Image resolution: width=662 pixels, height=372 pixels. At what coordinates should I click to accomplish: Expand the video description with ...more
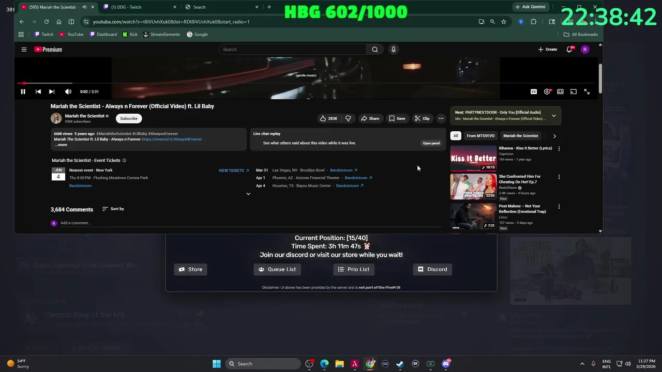point(61,145)
